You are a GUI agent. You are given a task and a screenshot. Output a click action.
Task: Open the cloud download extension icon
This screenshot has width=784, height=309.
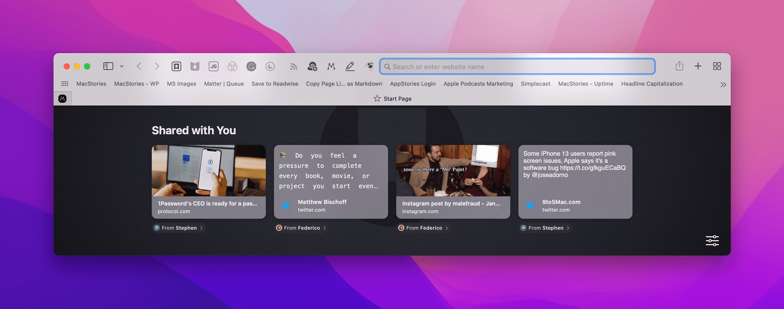(312, 67)
